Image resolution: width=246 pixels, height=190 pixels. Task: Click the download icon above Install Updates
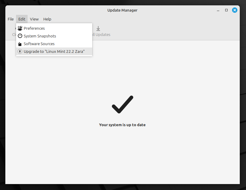(98, 28)
